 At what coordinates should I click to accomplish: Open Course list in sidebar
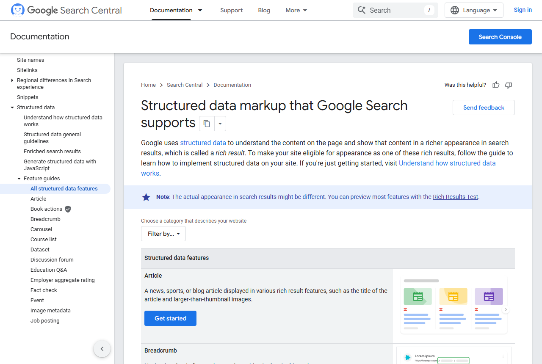[44, 240]
